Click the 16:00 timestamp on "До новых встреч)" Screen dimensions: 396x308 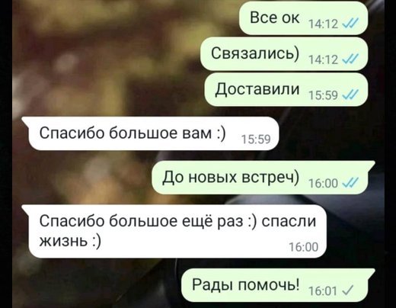(x=323, y=183)
